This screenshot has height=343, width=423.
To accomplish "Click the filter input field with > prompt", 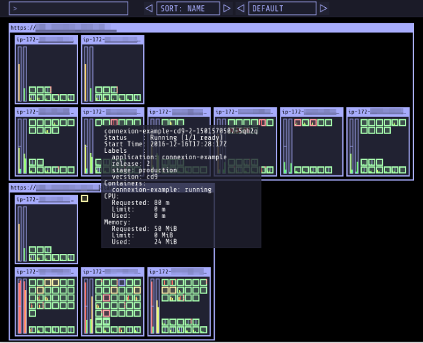I will coord(68,8).
